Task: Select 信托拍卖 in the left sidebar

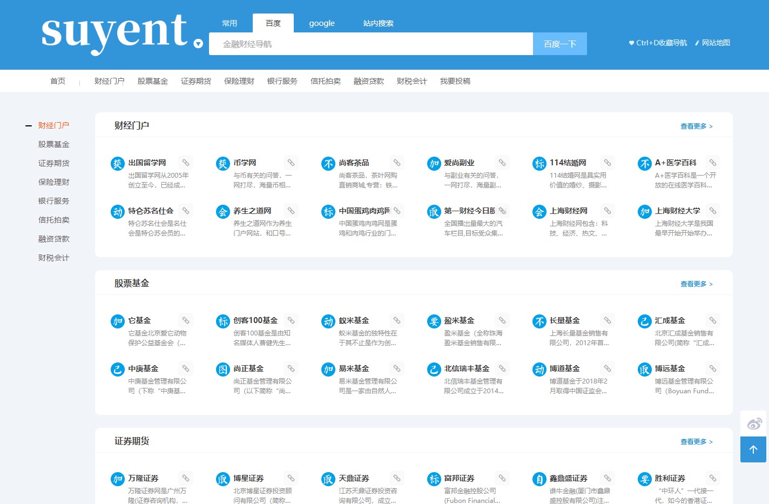Action: click(53, 220)
